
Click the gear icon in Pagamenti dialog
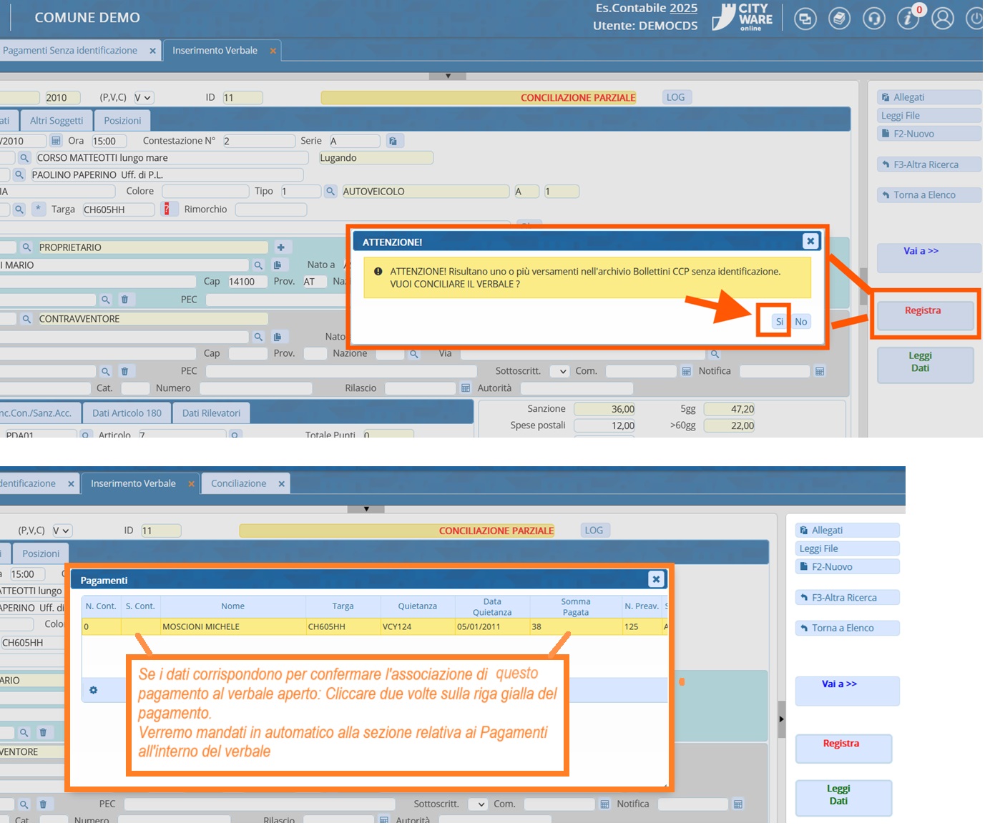coord(93,690)
